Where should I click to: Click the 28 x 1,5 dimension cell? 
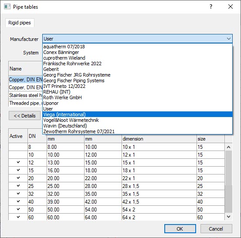tap(159, 186)
